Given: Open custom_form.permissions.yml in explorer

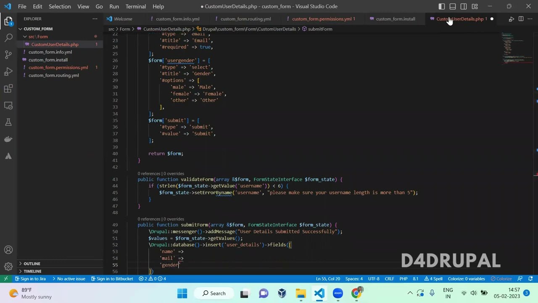Looking at the screenshot, I should coord(58,67).
